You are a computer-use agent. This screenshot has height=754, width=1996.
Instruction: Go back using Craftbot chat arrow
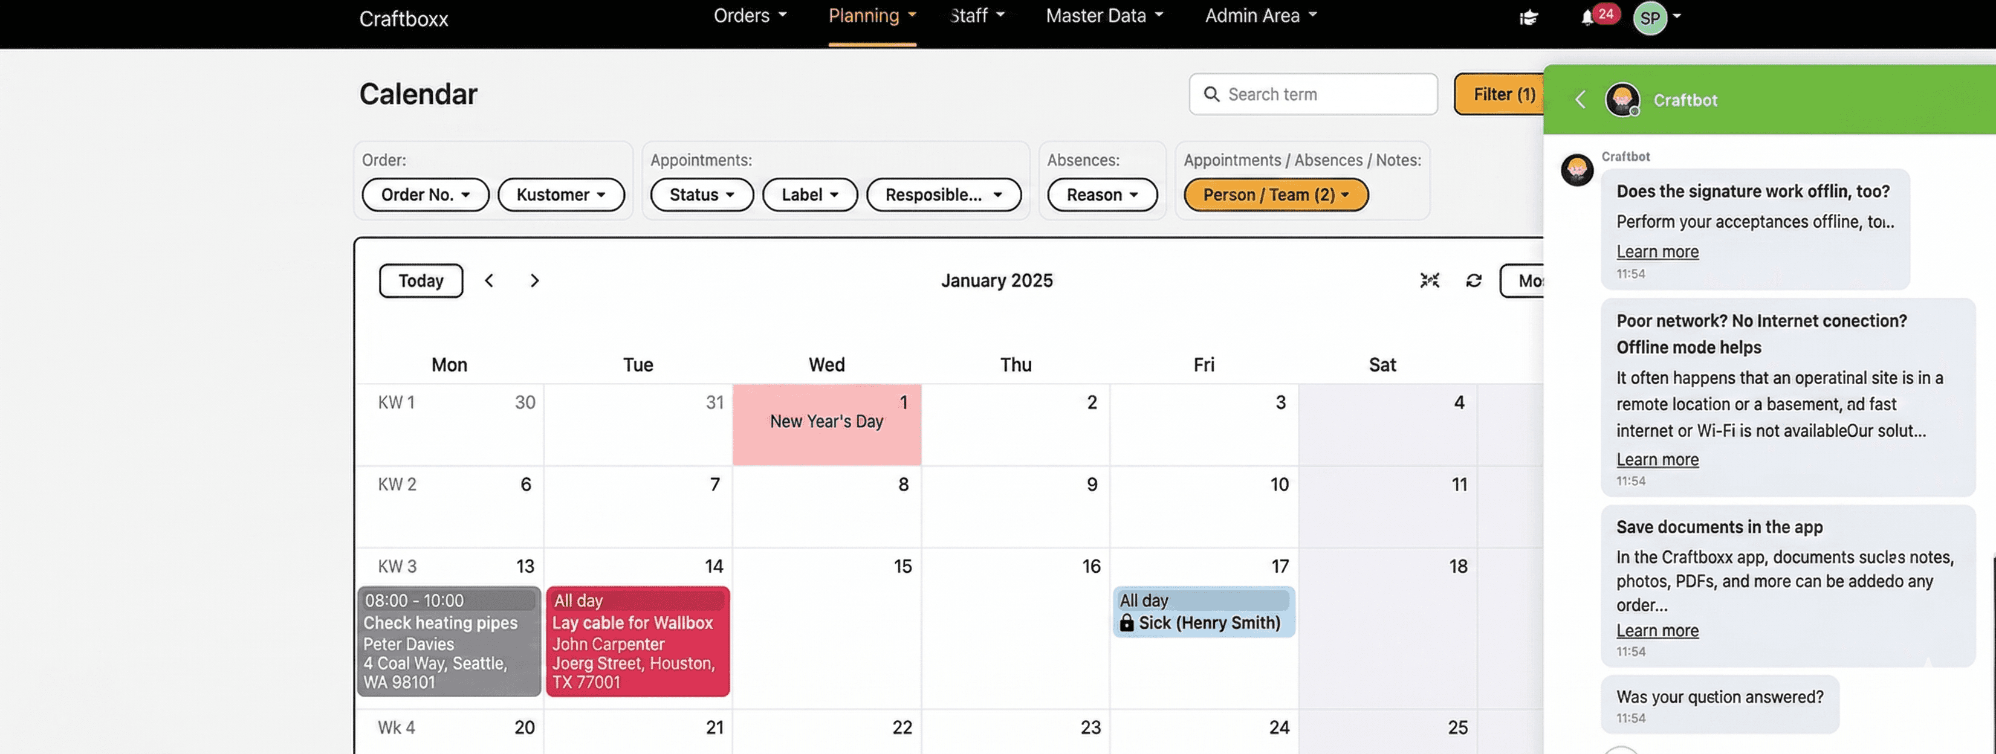[1581, 99]
